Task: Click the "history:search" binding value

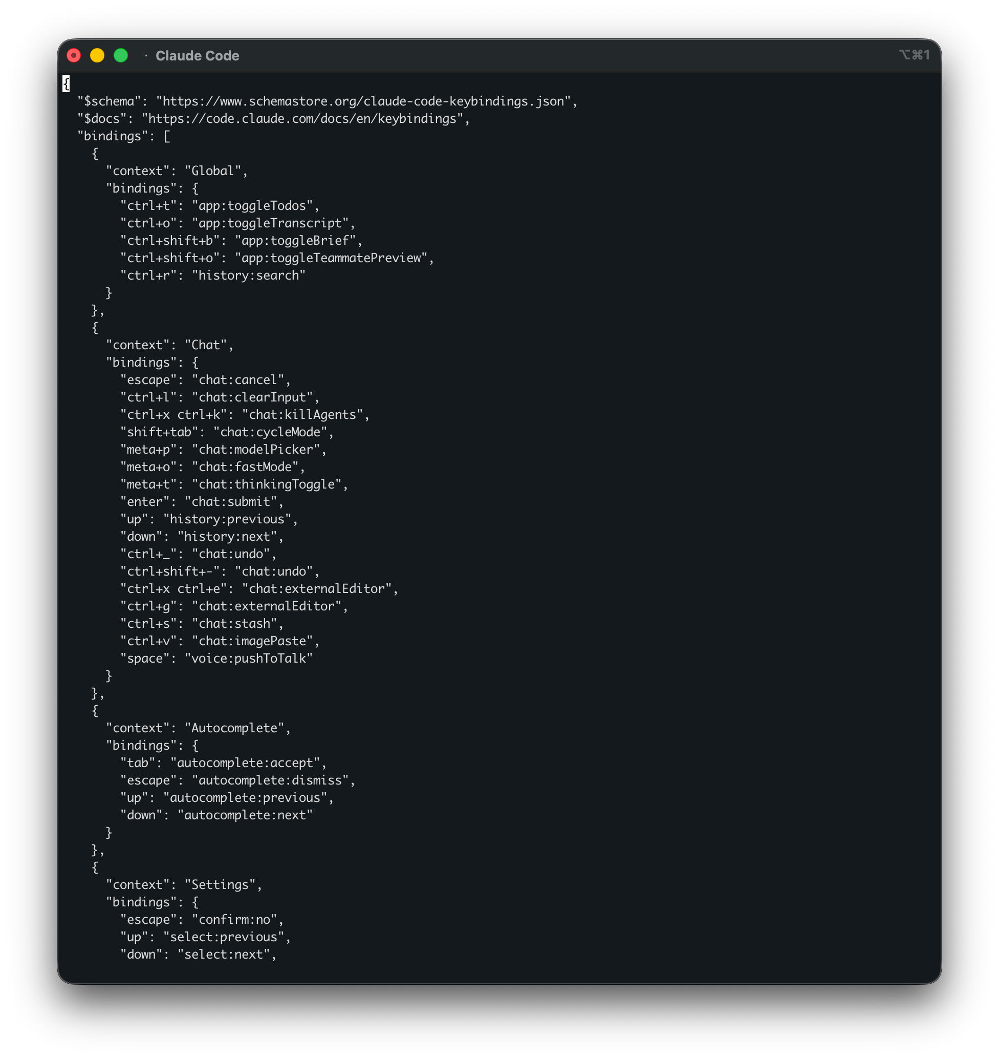Action: (x=248, y=275)
